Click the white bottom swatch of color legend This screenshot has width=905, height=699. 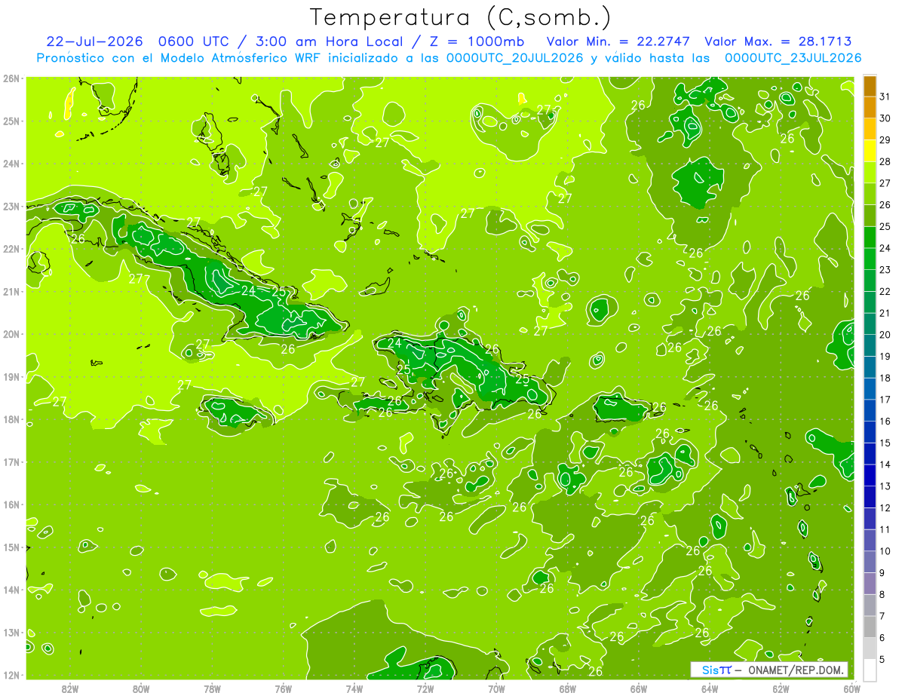pyautogui.click(x=870, y=669)
